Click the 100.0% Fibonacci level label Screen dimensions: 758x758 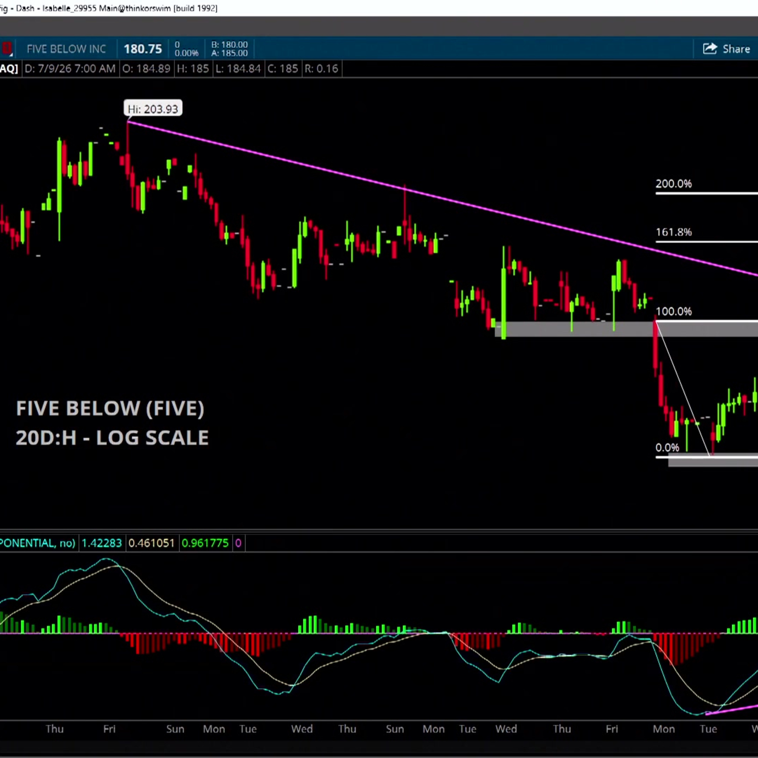pyautogui.click(x=674, y=312)
